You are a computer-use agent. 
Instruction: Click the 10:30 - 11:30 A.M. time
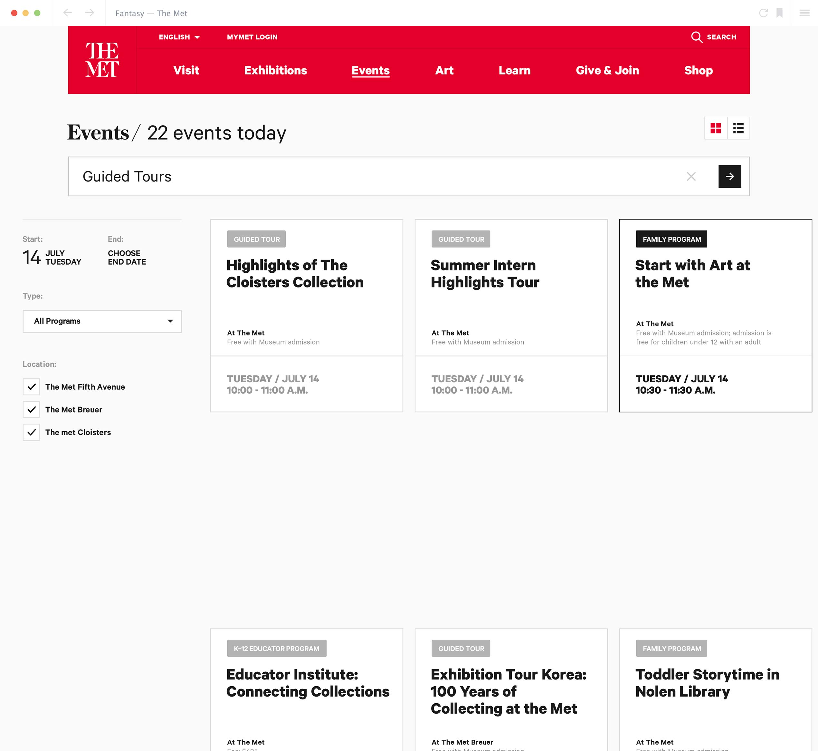676,391
